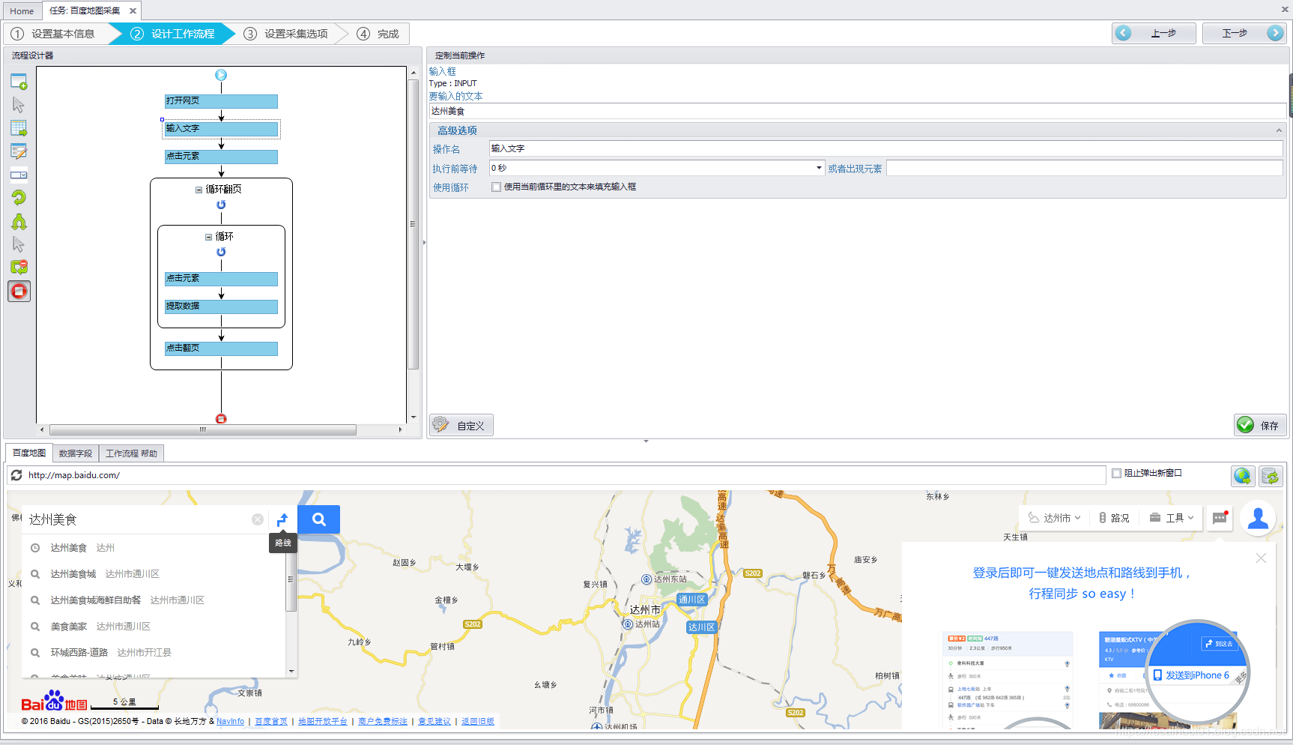Click designer vertical scrollbar thumb
The width and height of the screenshot is (1293, 745).
413,224
